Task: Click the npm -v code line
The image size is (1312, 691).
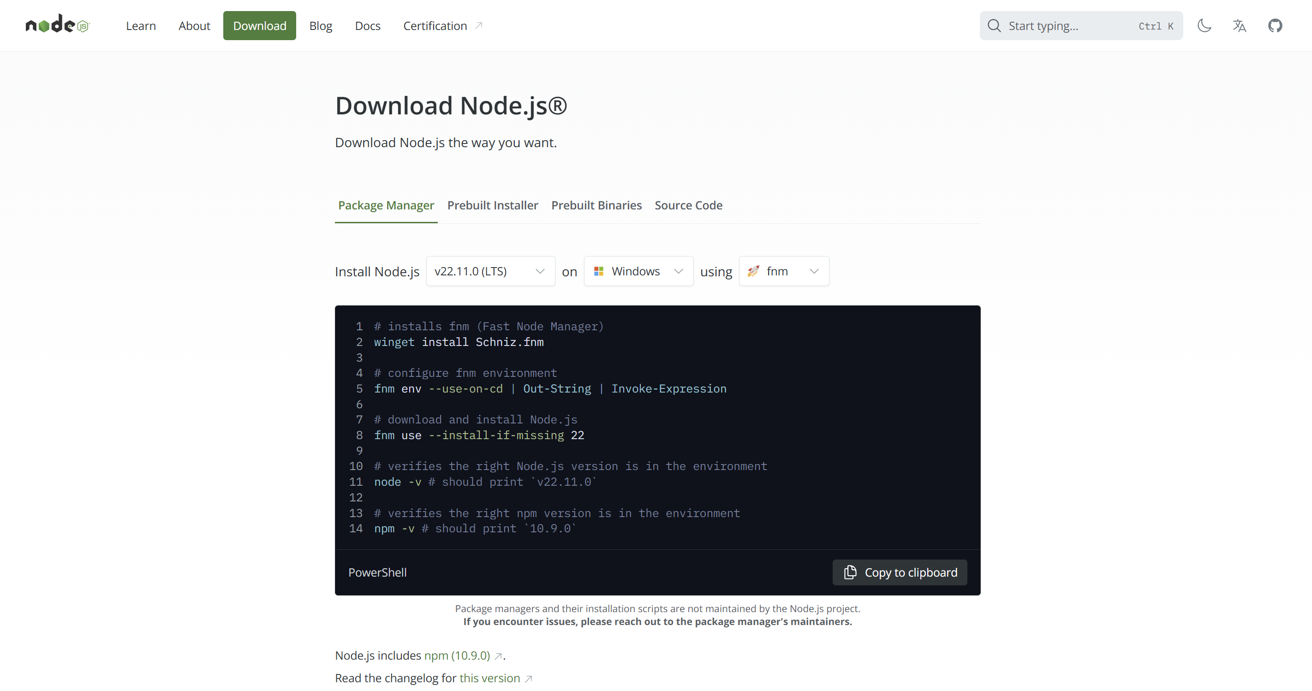Action: (x=475, y=529)
